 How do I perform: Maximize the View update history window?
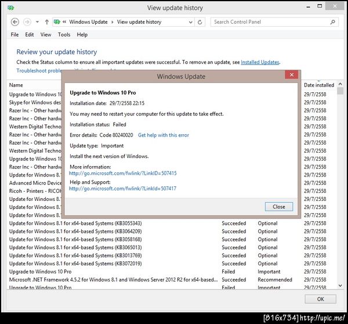pyautogui.click(x=320, y=6)
